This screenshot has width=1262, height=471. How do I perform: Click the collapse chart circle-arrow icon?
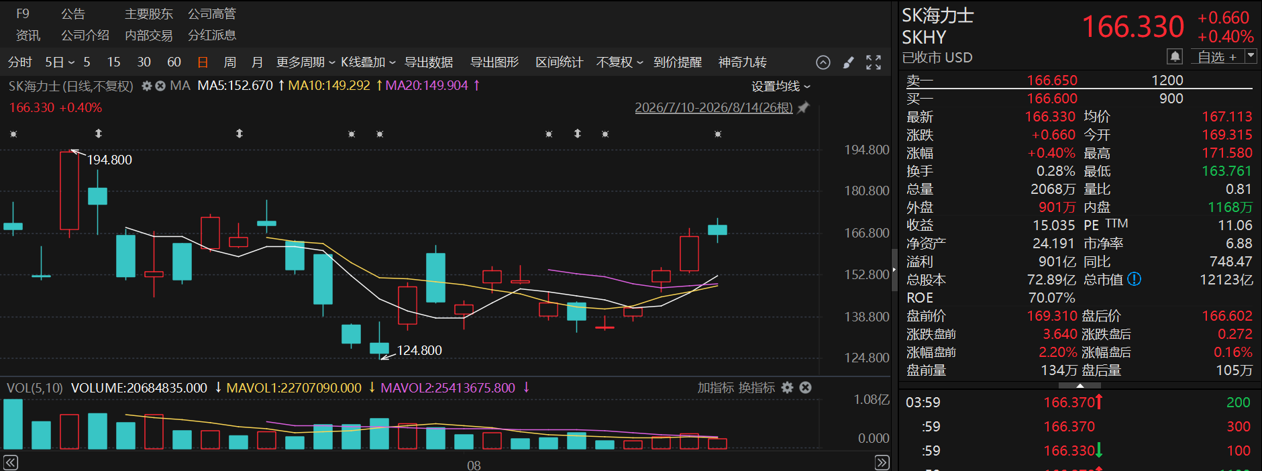(823, 62)
